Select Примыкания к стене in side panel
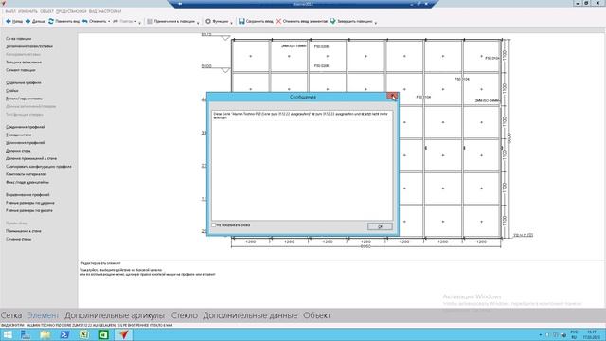The height and width of the screenshot is (341, 606). pyautogui.click(x=23, y=231)
